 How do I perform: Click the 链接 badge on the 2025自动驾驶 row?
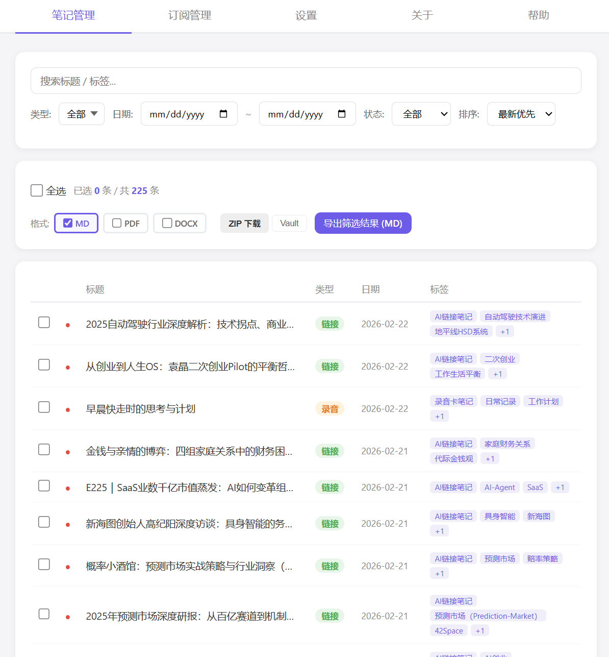[329, 324]
